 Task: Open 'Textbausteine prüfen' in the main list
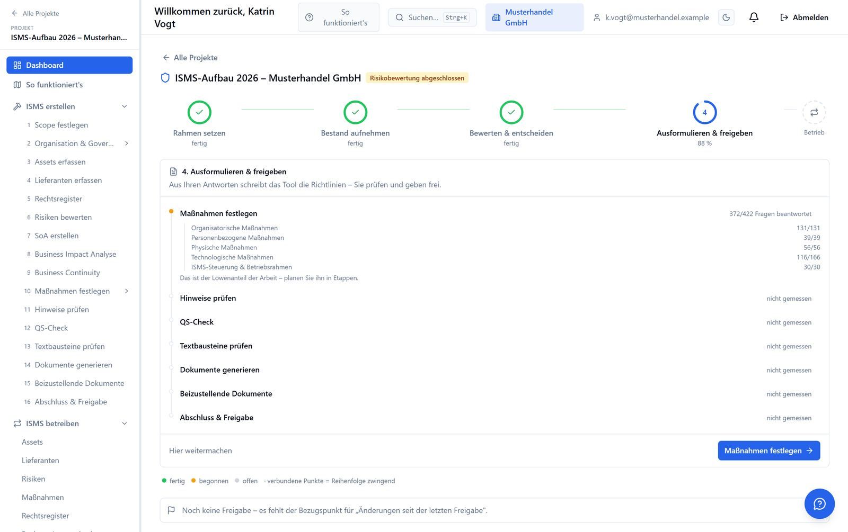[x=494, y=346]
